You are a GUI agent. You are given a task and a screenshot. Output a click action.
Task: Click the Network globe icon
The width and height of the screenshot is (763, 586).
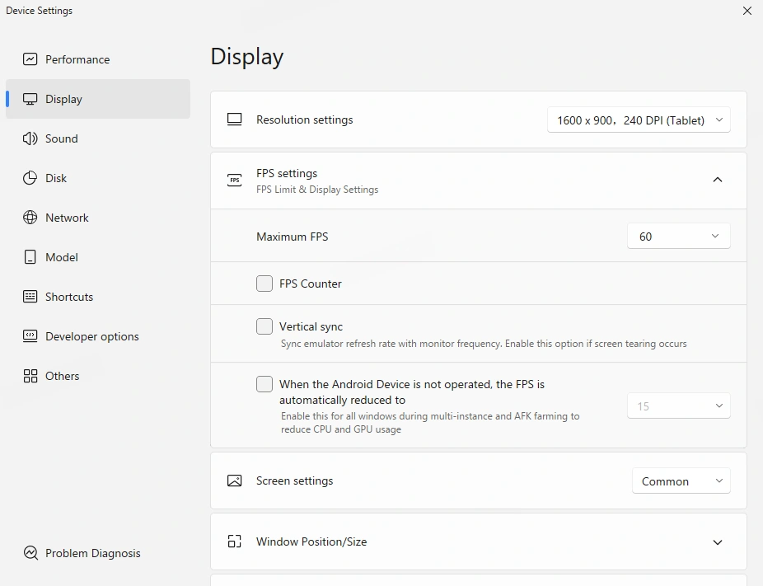pyautogui.click(x=30, y=218)
